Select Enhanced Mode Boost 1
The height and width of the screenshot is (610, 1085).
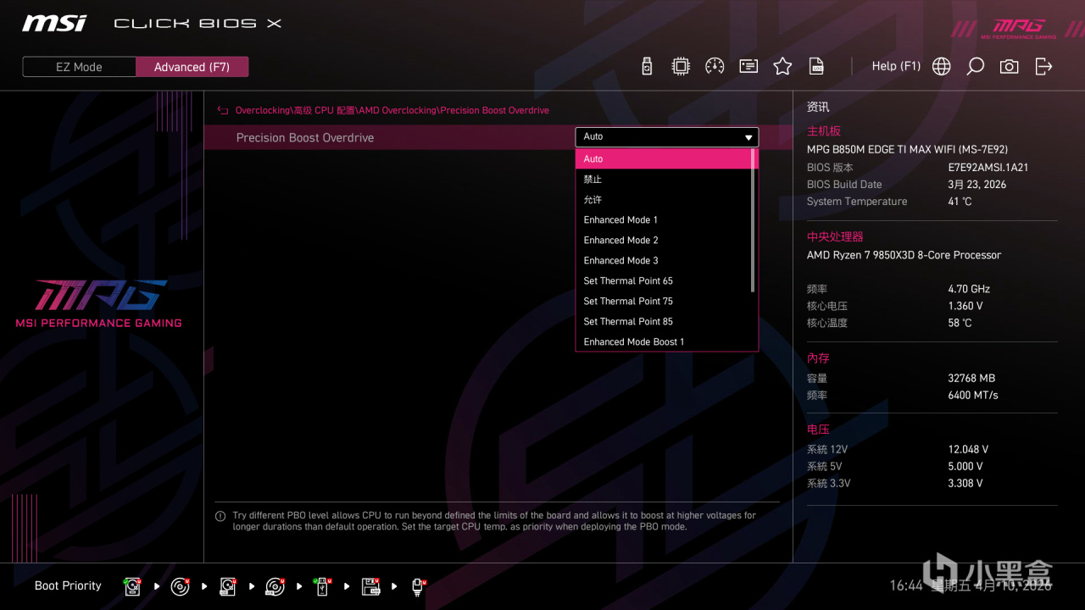coord(664,341)
